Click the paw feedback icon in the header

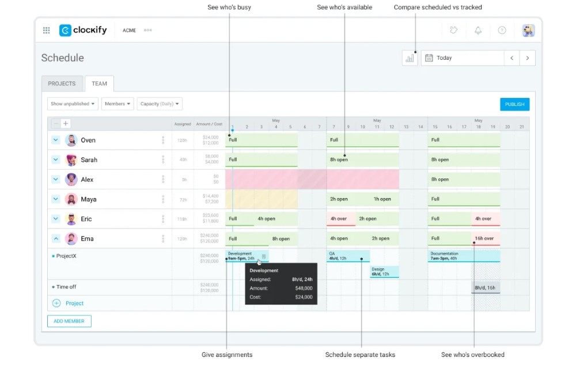tap(453, 30)
